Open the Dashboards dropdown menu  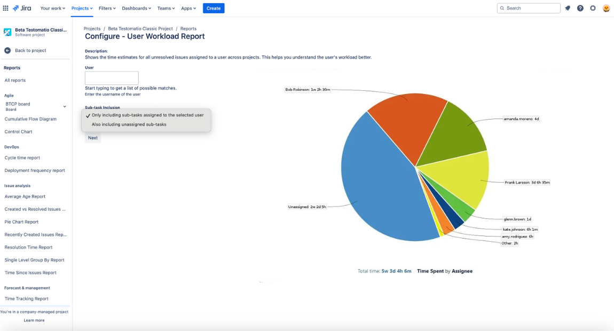pyautogui.click(x=136, y=8)
